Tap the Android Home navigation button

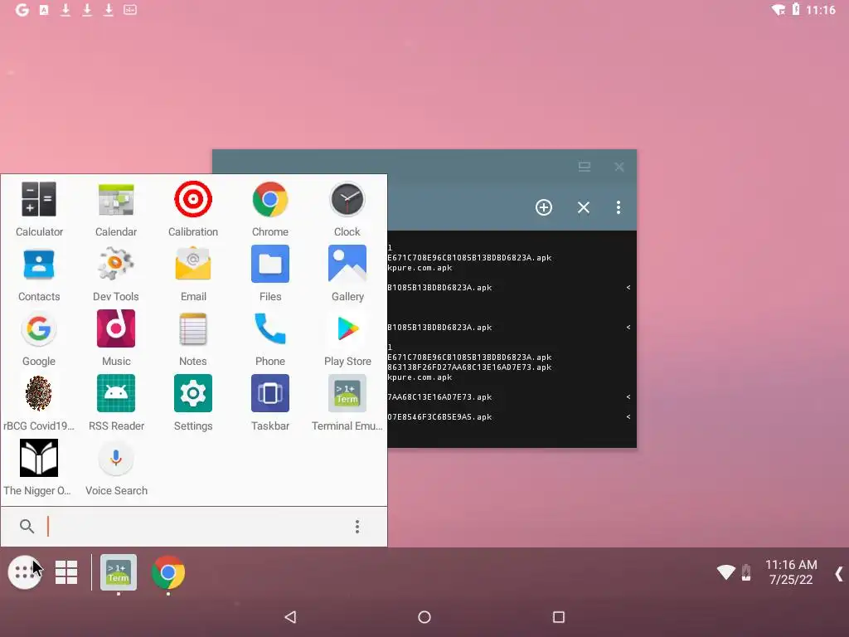tap(424, 617)
